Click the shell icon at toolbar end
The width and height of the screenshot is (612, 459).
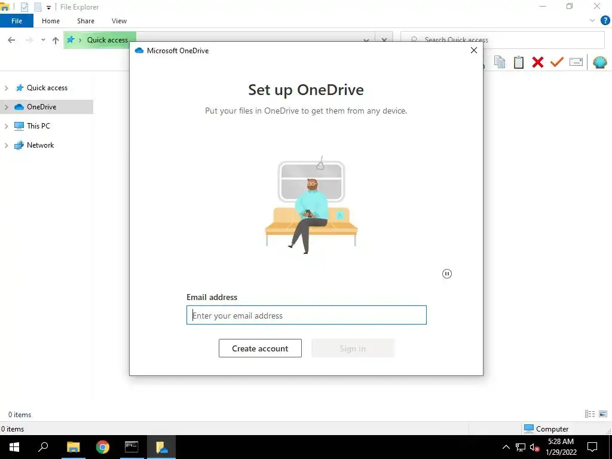coord(599,62)
